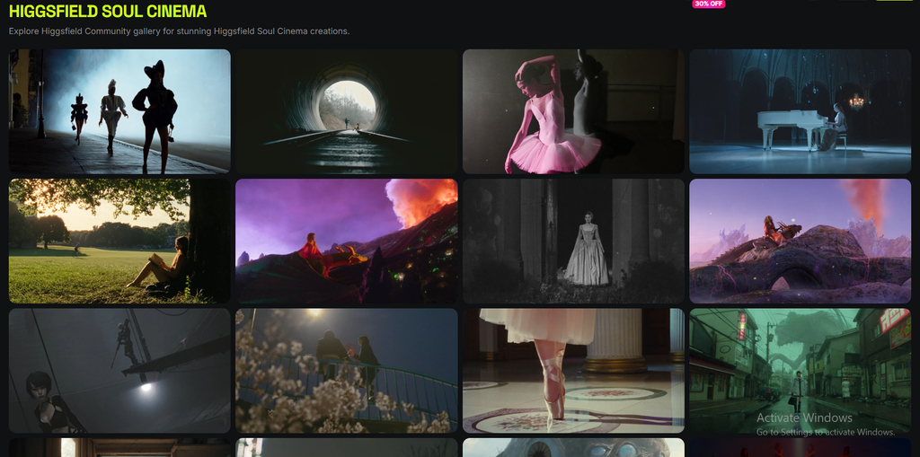This screenshot has height=457, width=920.
Task: Click the gallery description text below heading
Action: click(x=179, y=31)
